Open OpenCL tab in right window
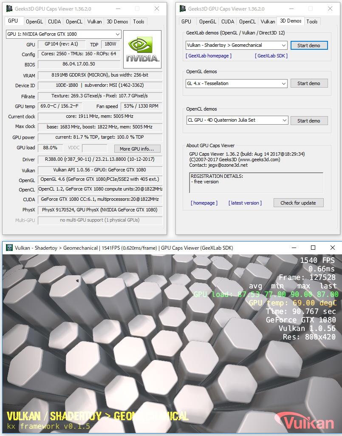 point(247,22)
